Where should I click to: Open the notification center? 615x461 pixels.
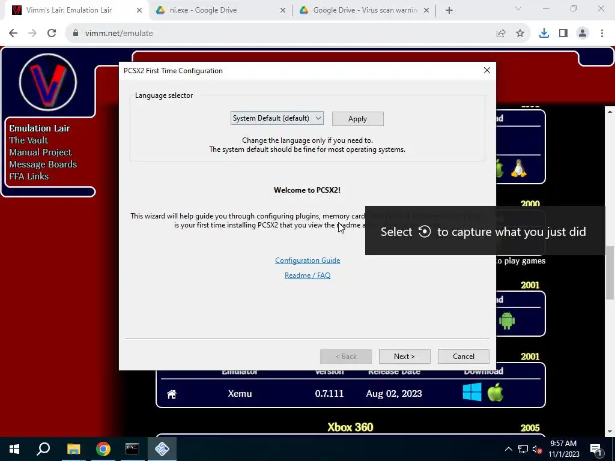[x=596, y=449]
